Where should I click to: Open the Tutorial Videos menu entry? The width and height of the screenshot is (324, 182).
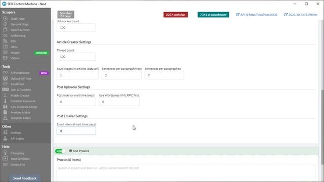coord(20,158)
